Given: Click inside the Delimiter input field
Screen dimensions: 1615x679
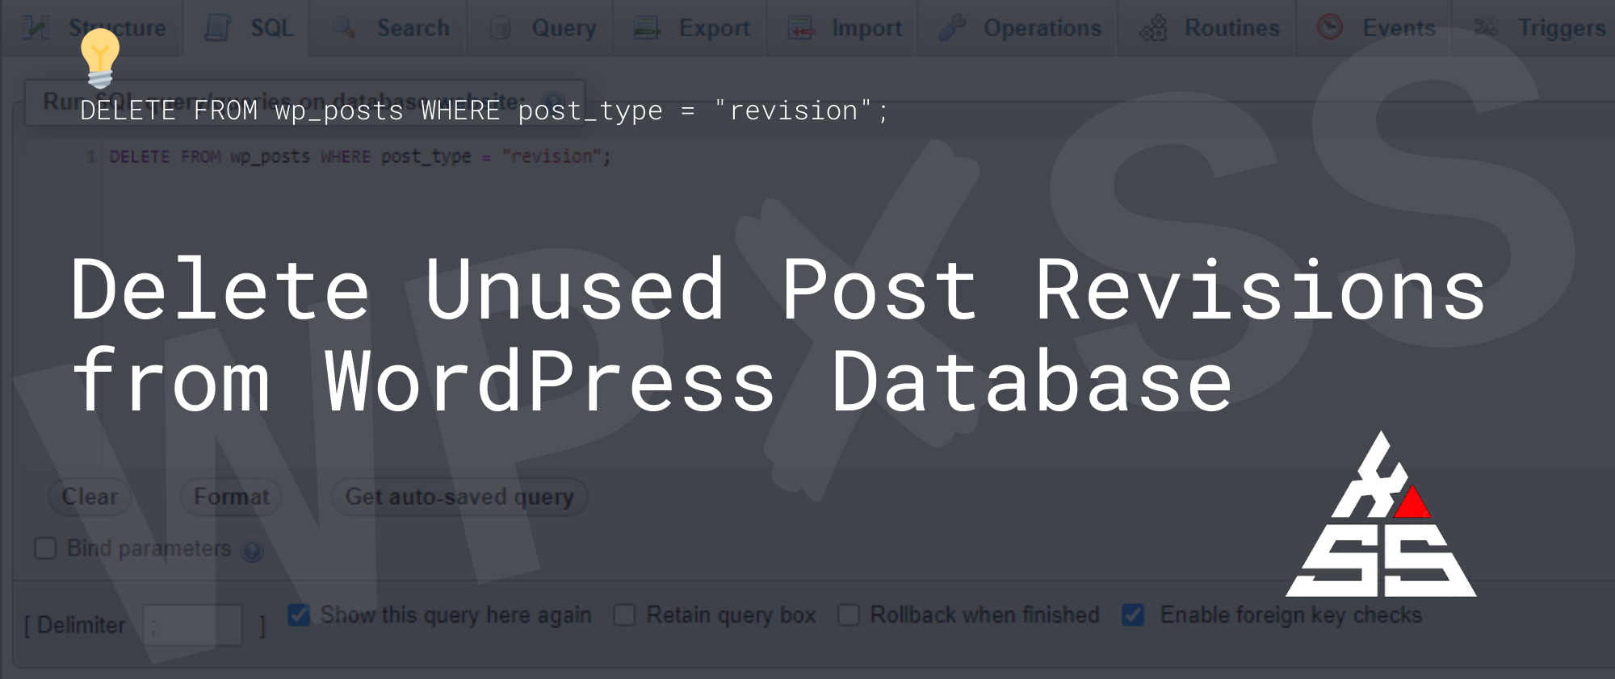Looking at the screenshot, I should click(192, 625).
